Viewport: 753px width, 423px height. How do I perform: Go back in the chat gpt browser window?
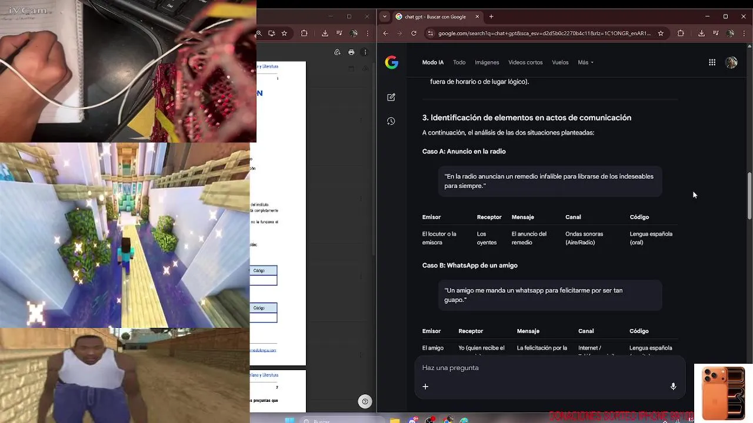(x=386, y=33)
